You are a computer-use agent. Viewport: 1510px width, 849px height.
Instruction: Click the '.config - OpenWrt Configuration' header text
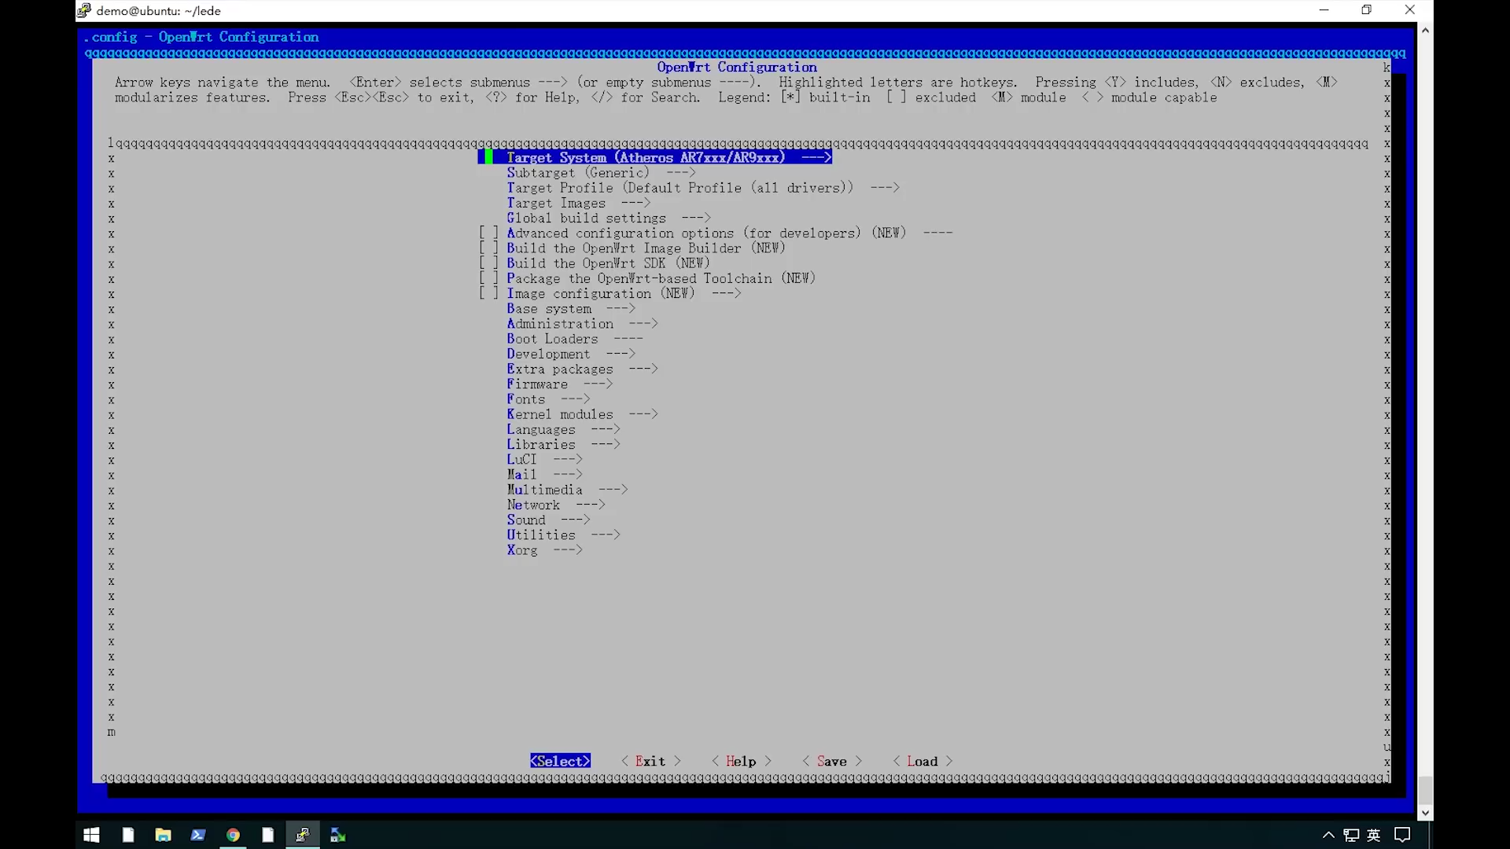click(201, 37)
